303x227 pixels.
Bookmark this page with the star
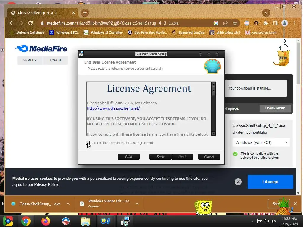235,23
